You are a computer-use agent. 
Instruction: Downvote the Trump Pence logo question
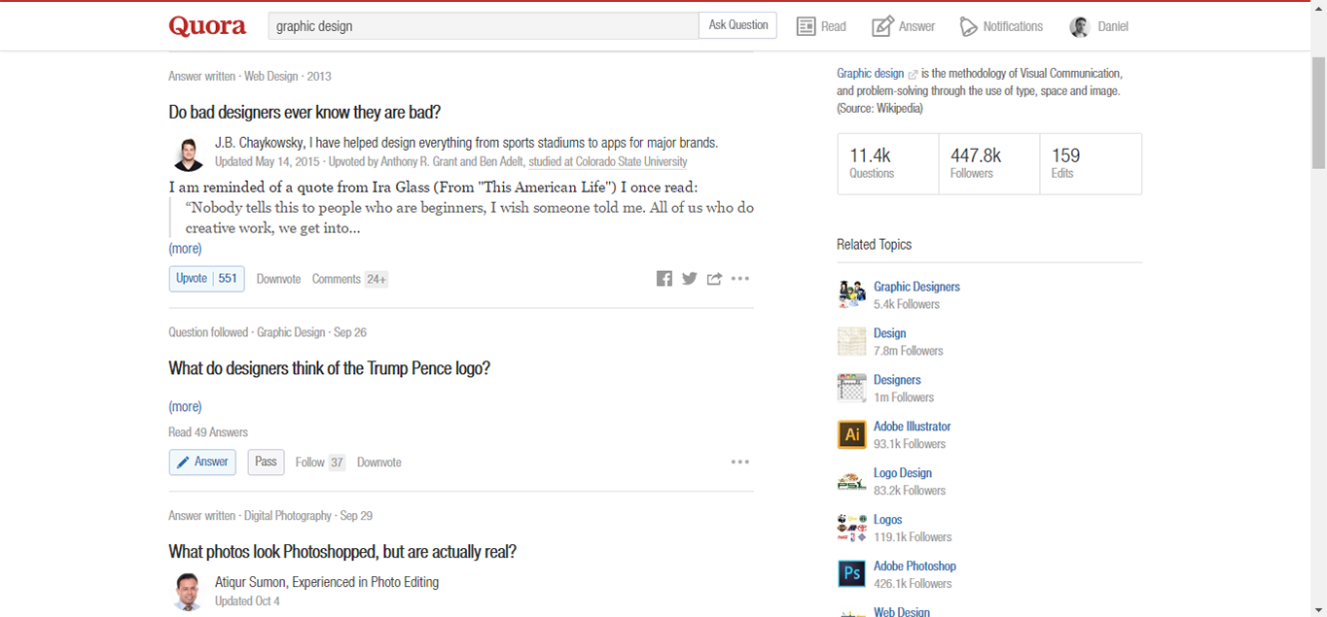[x=379, y=463]
